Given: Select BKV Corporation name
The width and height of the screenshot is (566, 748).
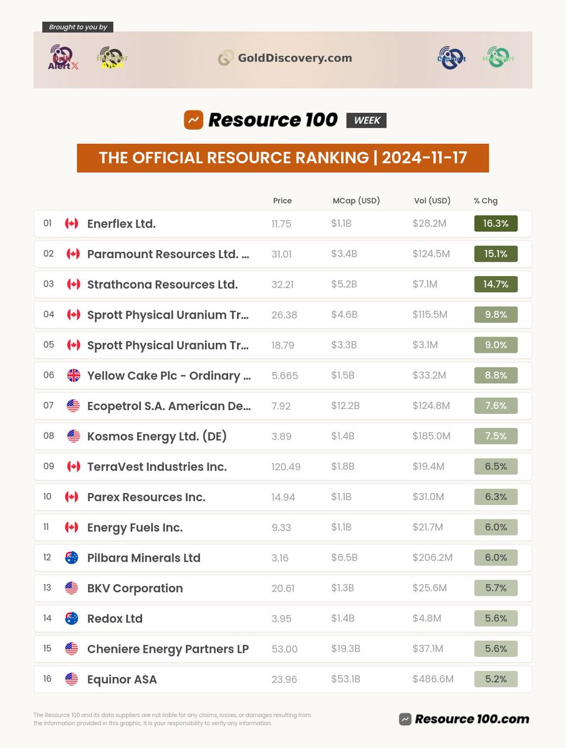Looking at the screenshot, I should [x=135, y=588].
